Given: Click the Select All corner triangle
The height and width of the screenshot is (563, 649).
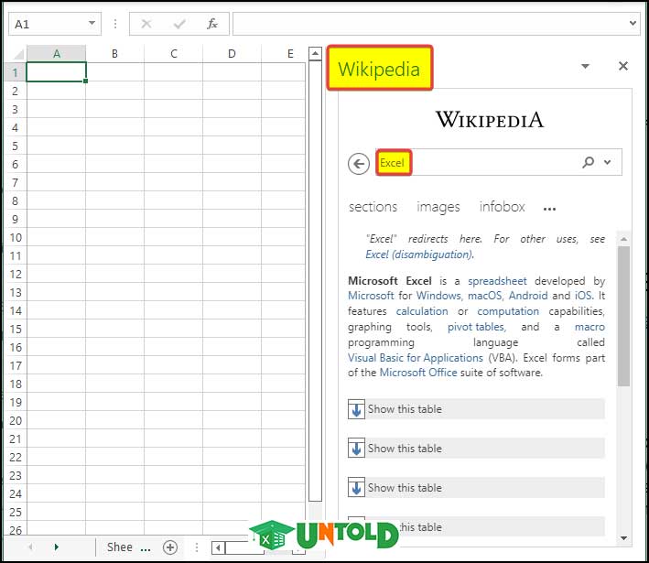Looking at the screenshot, I should pyautogui.click(x=18, y=54).
